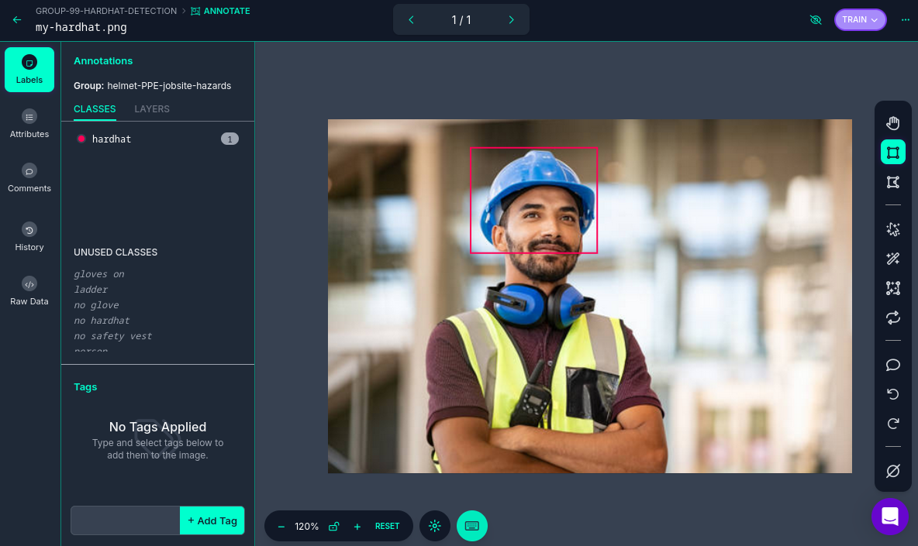Mark image as null
Viewport: 918px width, 546px height.
pyautogui.click(x=893, y=471)
